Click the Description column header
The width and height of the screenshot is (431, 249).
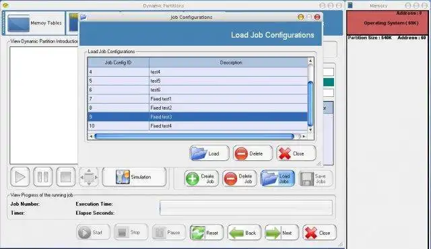(x=228, y=63)
